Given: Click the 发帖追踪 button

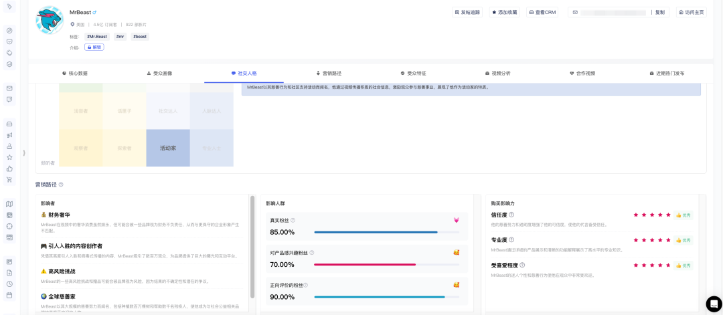Looking at the screenshot, I should 467,13.
